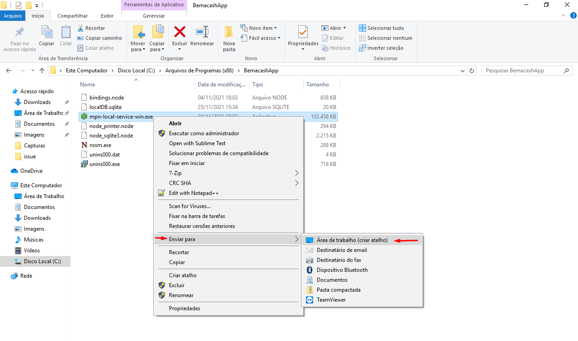Image resolution: width=578 pixels, height=341 pixels.
Task: Select the unins000.exe file
Action: pyautogui.click(x=104, y=164)
